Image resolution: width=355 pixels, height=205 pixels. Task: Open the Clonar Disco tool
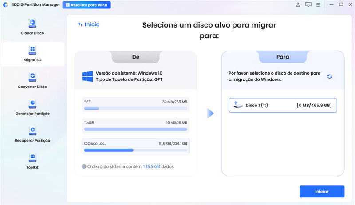32,26
